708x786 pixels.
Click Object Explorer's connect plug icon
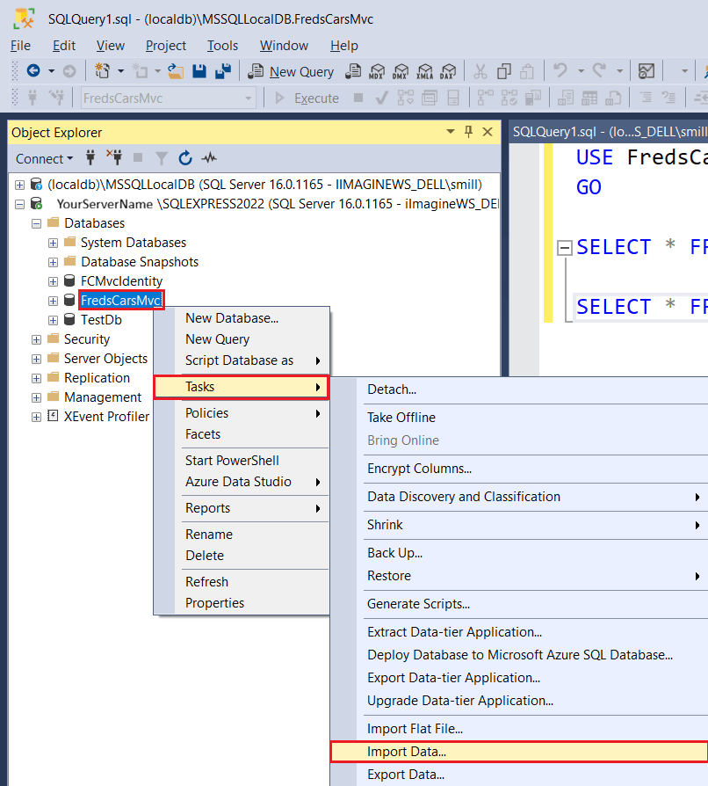[x=90, y=158]
